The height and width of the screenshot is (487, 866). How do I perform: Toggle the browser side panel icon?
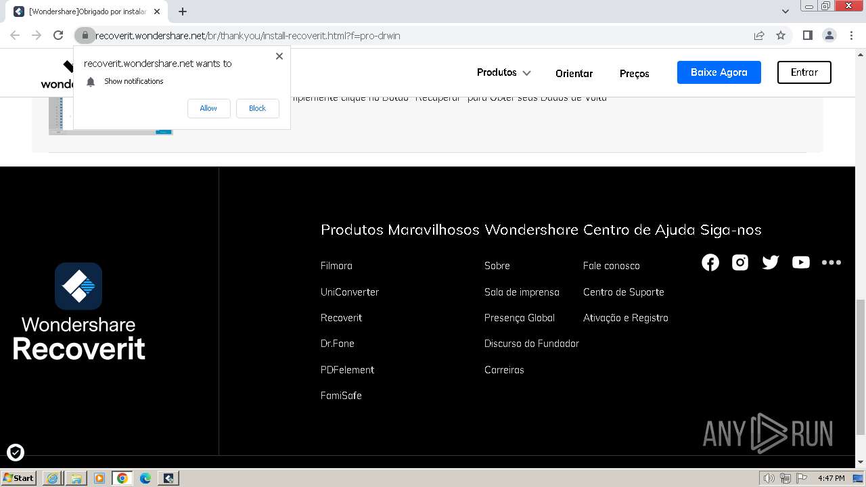click(807, 35)
